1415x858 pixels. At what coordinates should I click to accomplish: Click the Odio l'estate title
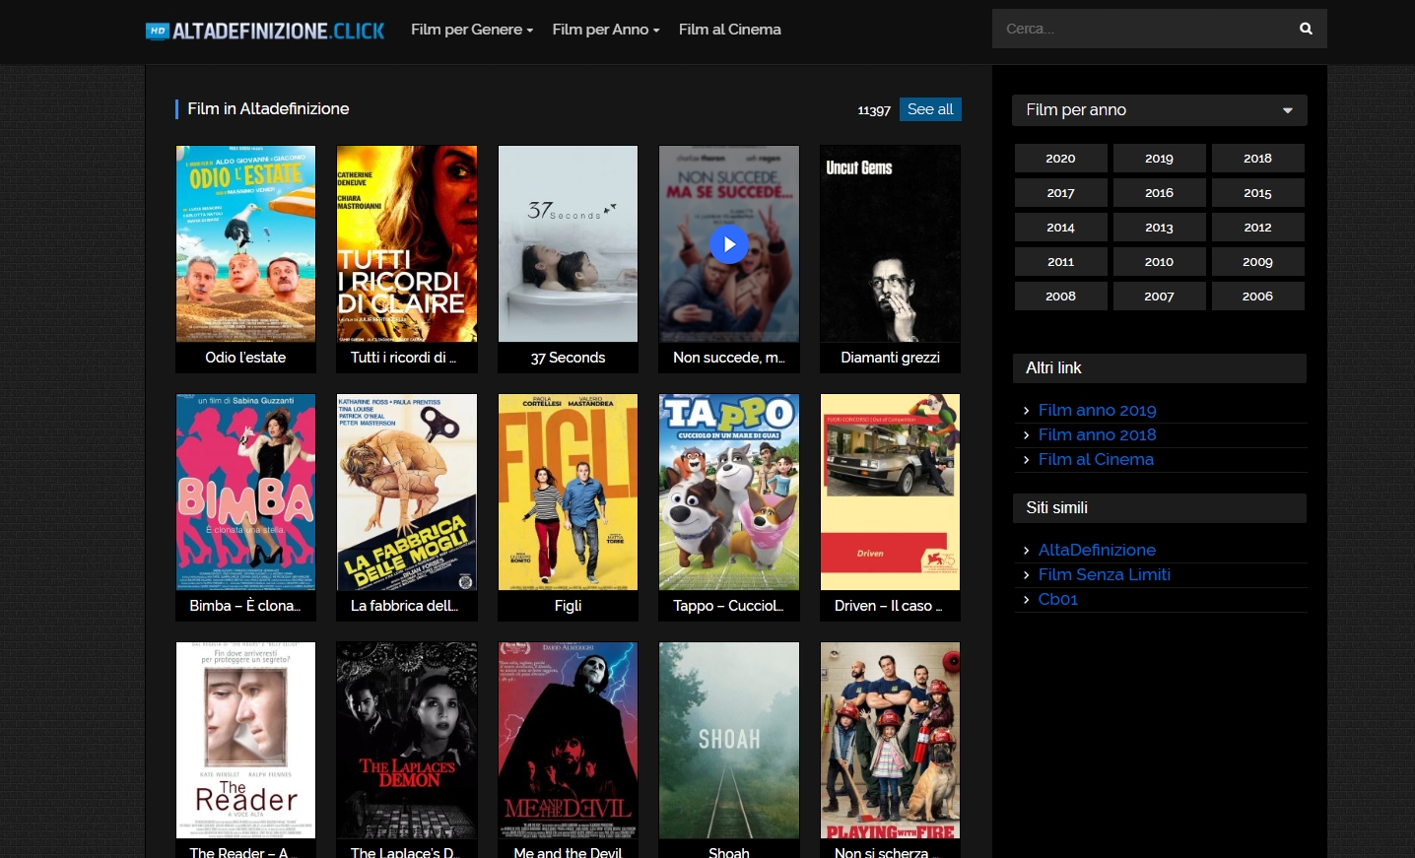click(x=245, y=358)
